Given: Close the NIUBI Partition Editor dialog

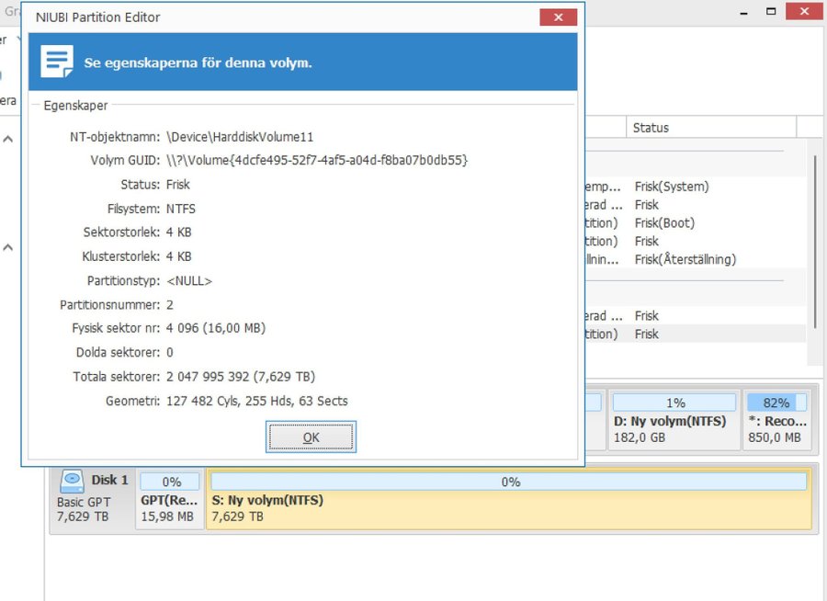Looking at the screenshot, I should coord(558,17).
